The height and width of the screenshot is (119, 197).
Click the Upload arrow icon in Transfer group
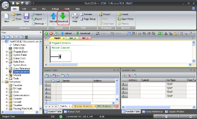point(53,16)
